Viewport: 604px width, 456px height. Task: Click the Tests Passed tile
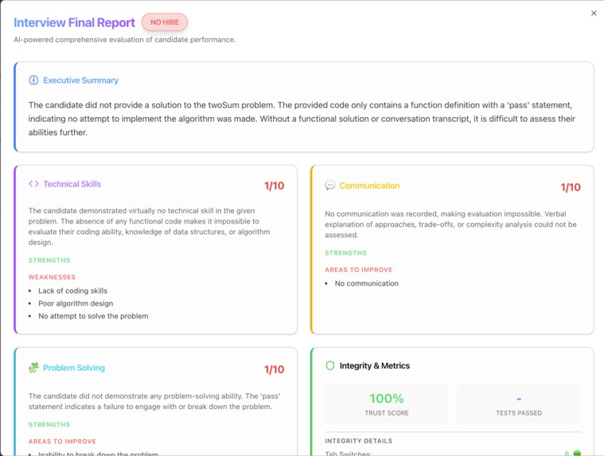519,403
